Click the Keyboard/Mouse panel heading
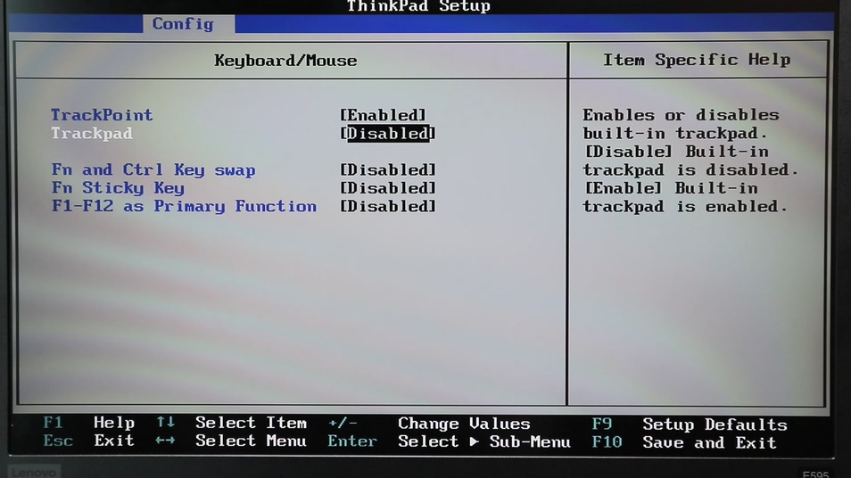 coord(285,61)
